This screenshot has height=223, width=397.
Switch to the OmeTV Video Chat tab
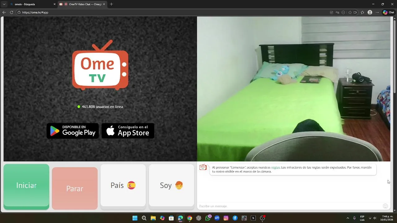point(83,4)
